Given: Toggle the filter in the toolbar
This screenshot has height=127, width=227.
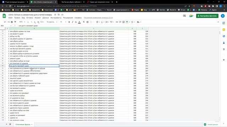Looking at the screenshot, I should click(x=127, y=22).
